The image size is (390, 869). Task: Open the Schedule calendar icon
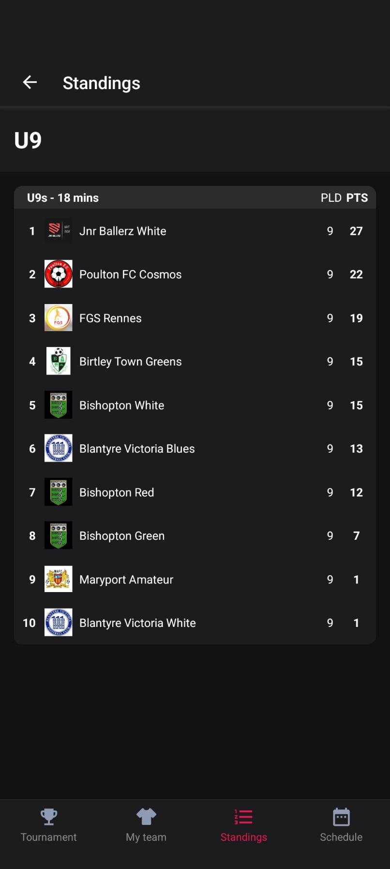(341, 817)
